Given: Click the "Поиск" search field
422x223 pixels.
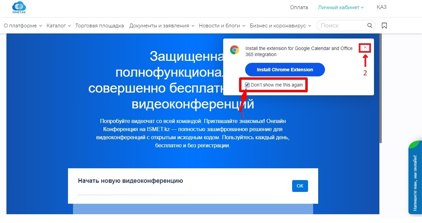Looking at the screenshot, I should pyautogui.click(x=342, y=26).
